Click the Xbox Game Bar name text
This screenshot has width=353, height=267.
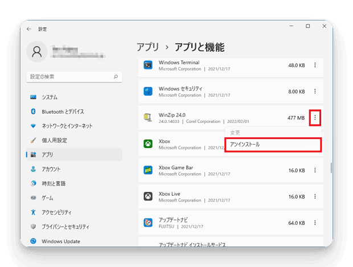pyautogui.click(x=176, y=167)
